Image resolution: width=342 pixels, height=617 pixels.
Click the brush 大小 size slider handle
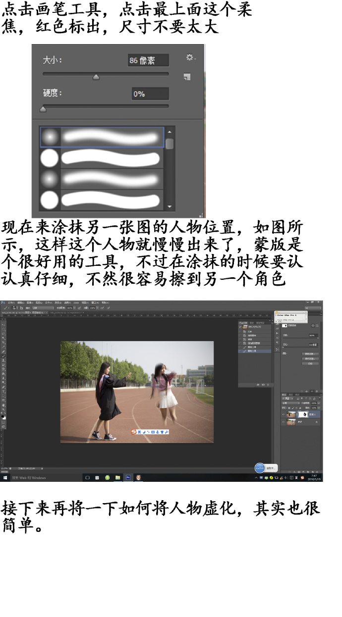pos(96,77)
